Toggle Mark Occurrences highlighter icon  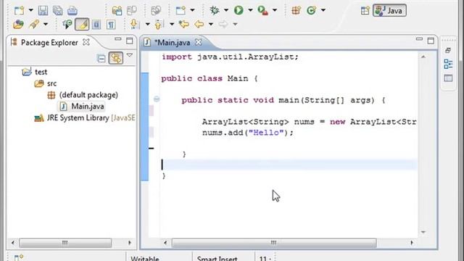(x=82, y=24)
